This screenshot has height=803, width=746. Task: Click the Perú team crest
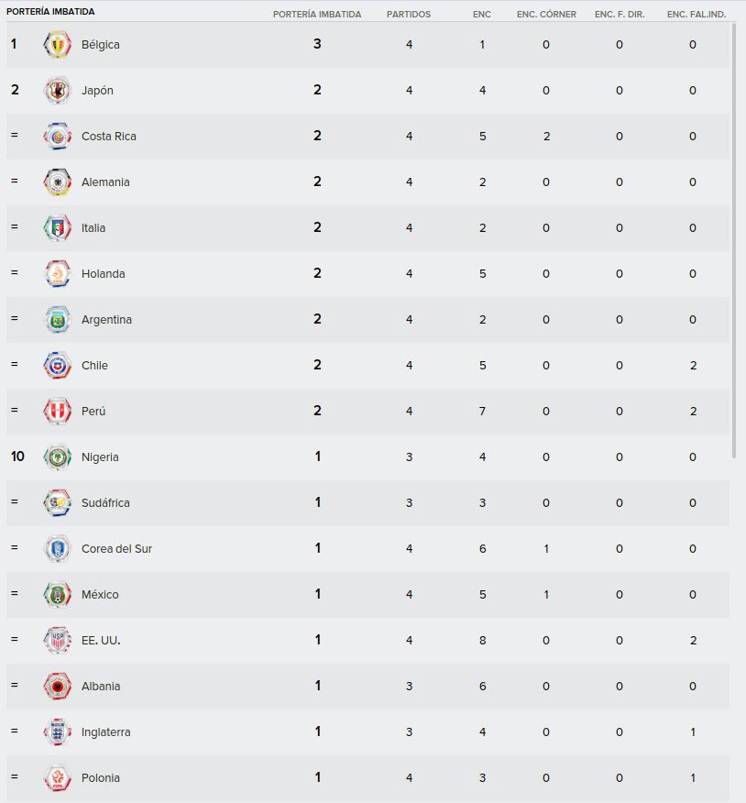[x=58, y=412]
